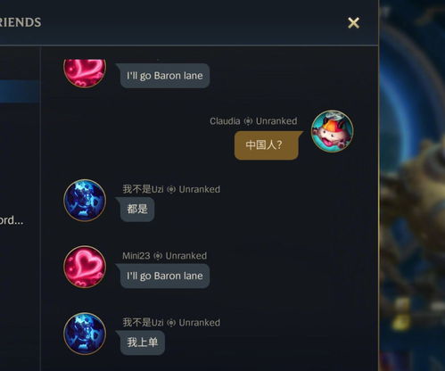Click the rank emblem beside Claudia's name
This screenshot has width=445, height=371.
[248, 121]
